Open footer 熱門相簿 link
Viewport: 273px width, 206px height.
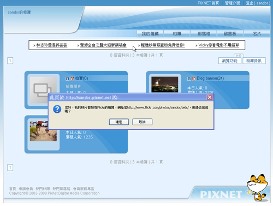coord(43,189)
